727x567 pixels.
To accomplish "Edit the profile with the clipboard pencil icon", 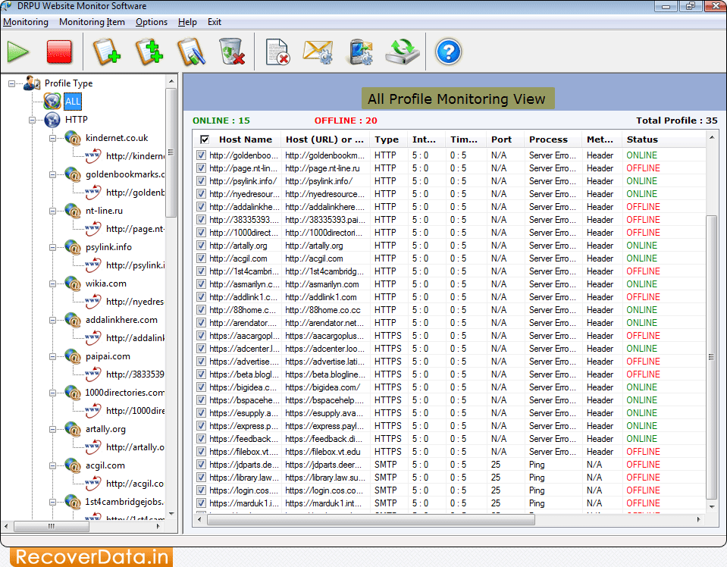I will 191,52.
